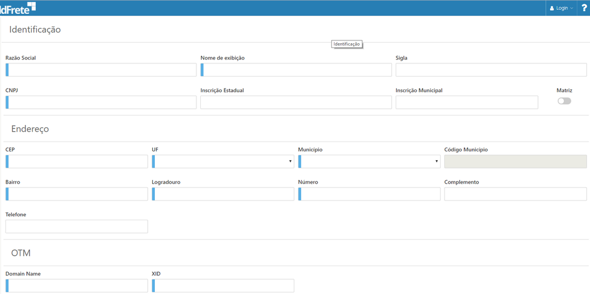Click the user icon beside Login
The height and width of the screenshot is (294, 590).
pyautogui.click(x=552, y=8)
